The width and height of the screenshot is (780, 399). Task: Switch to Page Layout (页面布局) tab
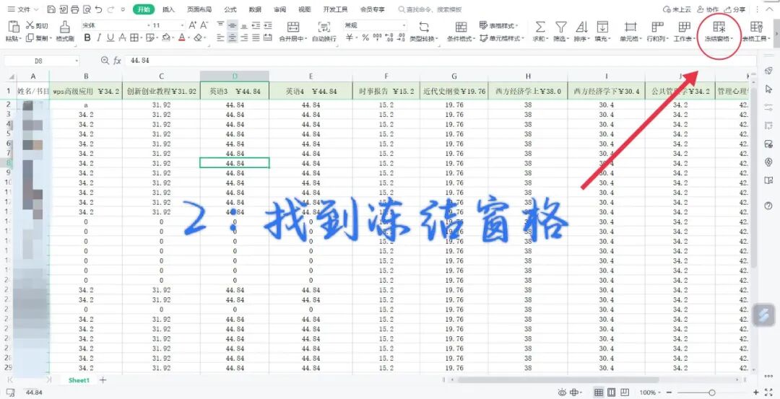point(199,9)
